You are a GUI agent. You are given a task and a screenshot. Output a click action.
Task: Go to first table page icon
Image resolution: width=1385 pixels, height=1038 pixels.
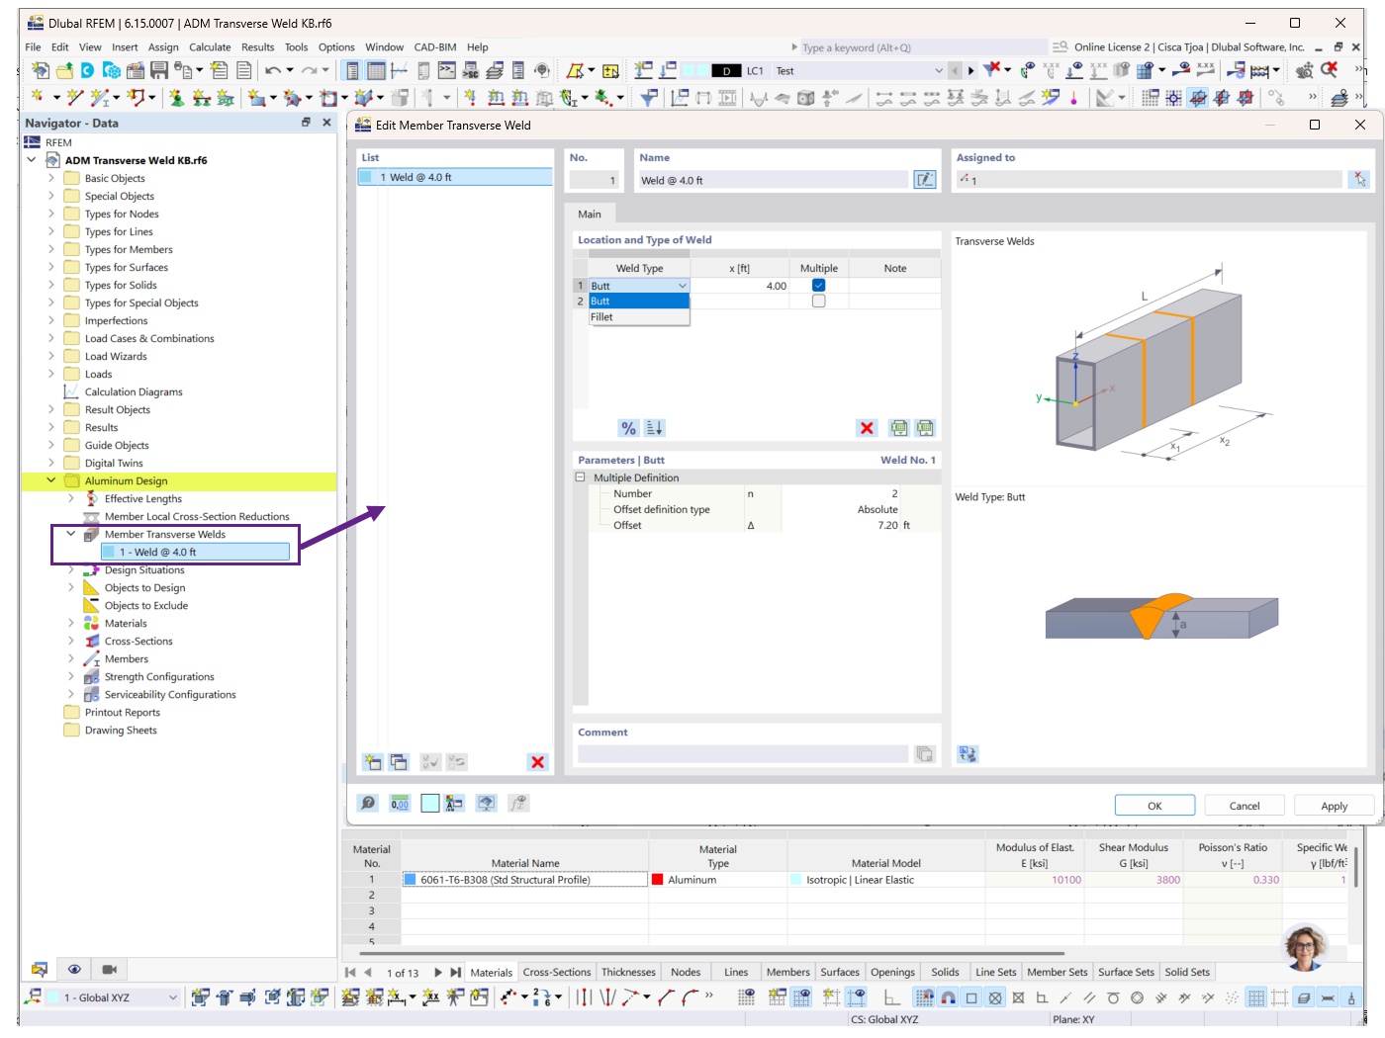pos(350,973)
